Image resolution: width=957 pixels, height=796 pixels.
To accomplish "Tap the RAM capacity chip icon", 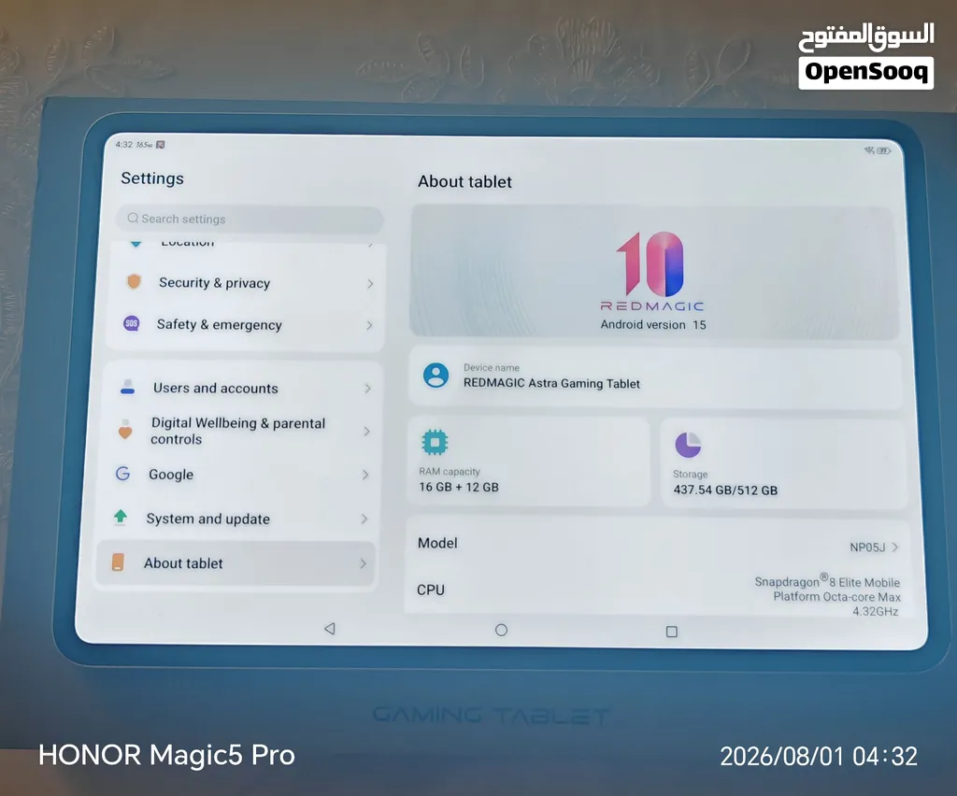I will pyautogui.click(x=435, y=442).
